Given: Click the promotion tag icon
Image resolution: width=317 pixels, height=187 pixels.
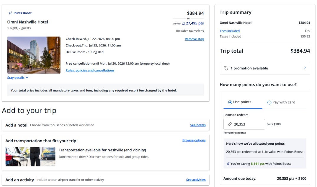Looking at the screenshot, I should tap(226, 68).
